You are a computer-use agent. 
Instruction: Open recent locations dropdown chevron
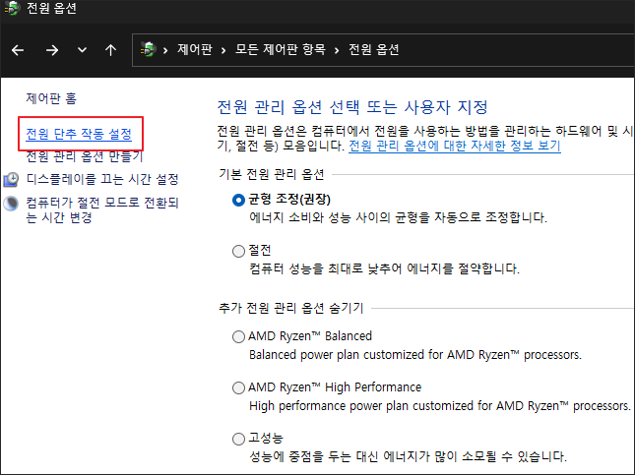[x=82, y=50]
